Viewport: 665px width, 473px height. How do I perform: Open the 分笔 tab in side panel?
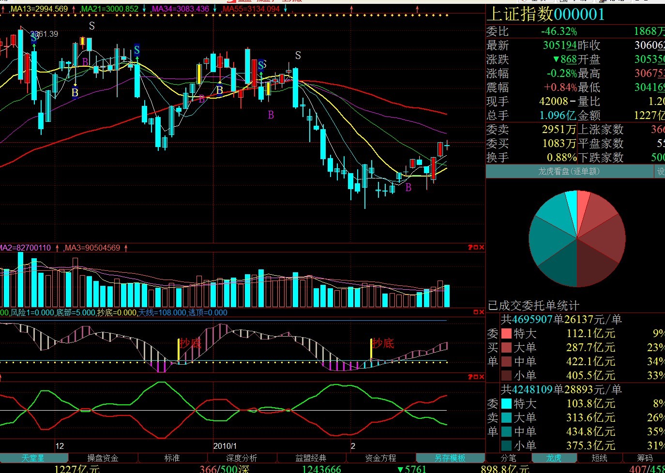508,458
